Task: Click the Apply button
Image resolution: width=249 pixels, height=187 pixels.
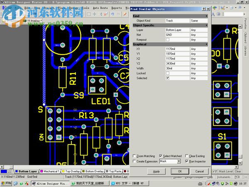Action: tap(156, 171)
